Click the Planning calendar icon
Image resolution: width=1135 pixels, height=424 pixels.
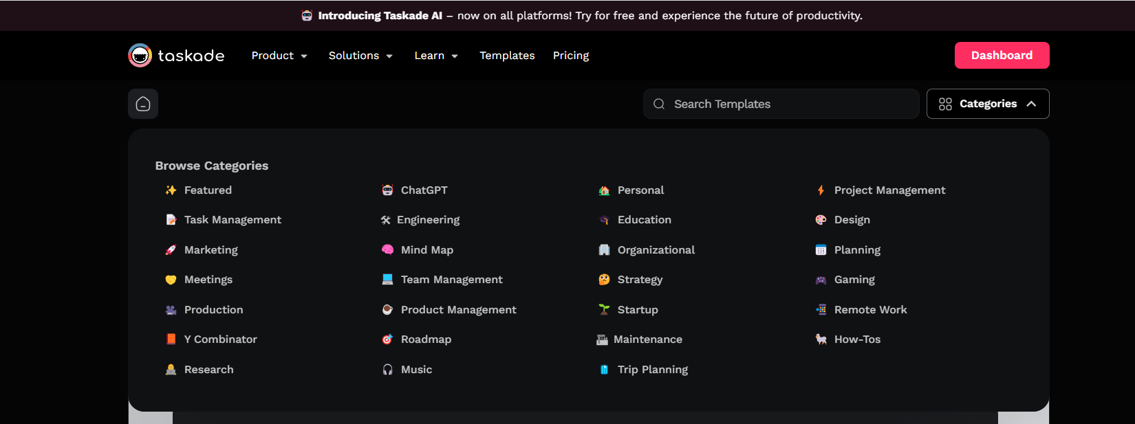(821, 250)
